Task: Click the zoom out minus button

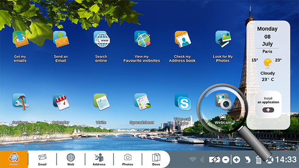Action: 225,160
